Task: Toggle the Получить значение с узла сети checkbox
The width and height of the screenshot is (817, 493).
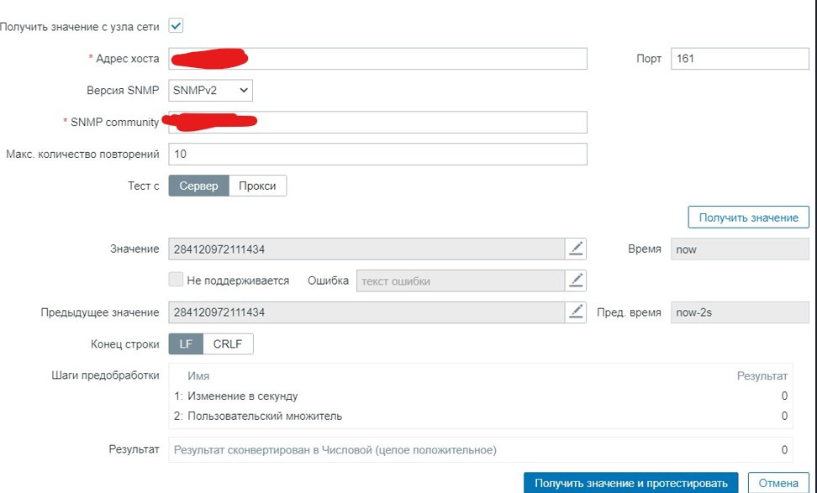Action: click(x=176, y=26)
